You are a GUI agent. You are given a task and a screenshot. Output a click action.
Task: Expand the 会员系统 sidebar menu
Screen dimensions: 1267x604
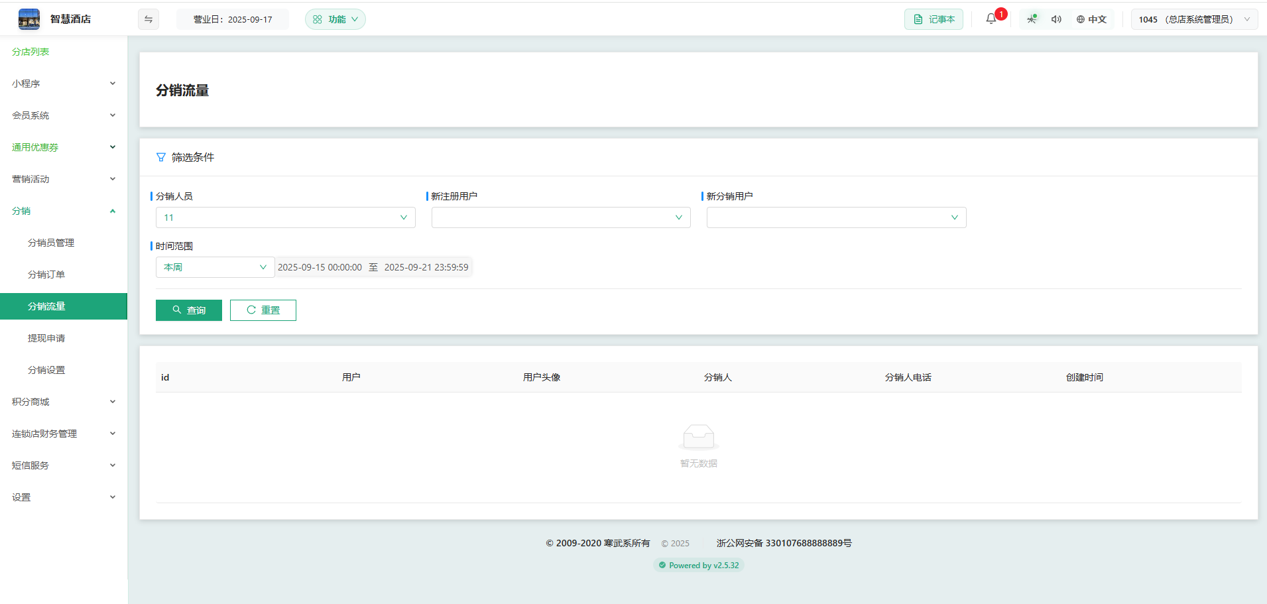[x=63, y=115]
